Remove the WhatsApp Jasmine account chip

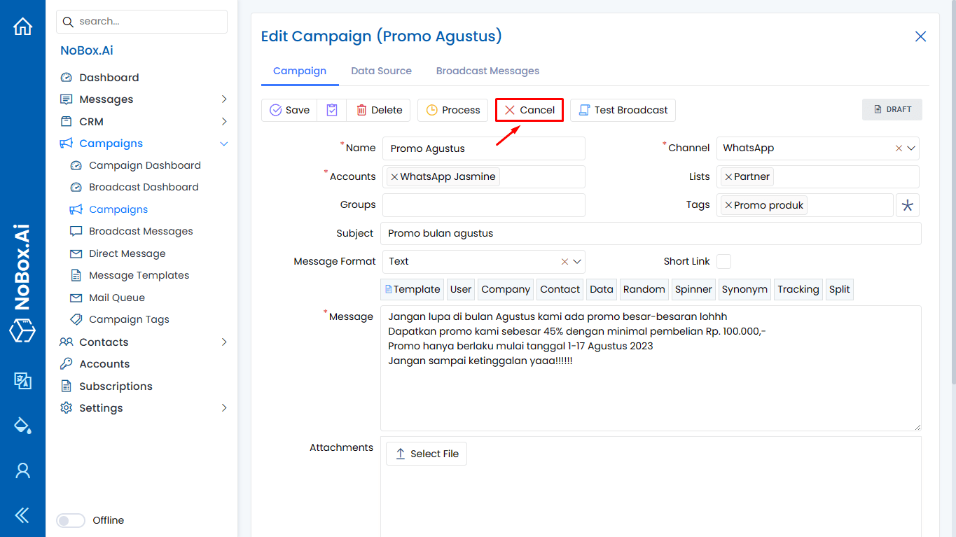coord(394,176)
